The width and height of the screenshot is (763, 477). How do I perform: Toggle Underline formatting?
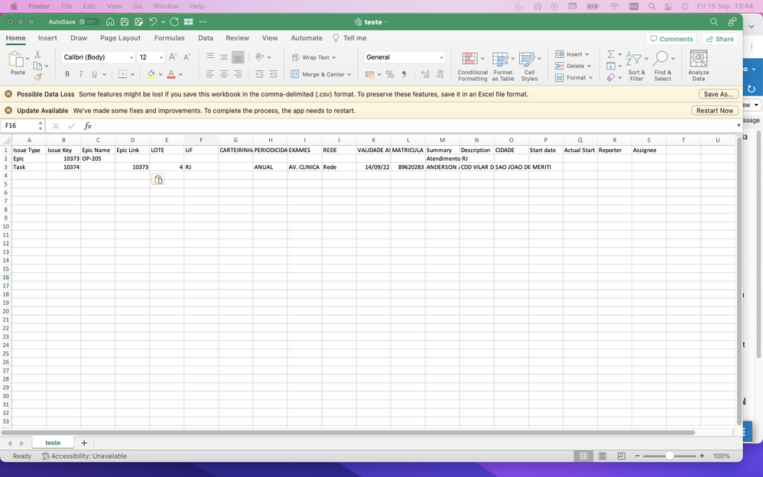tap(94, 74)
